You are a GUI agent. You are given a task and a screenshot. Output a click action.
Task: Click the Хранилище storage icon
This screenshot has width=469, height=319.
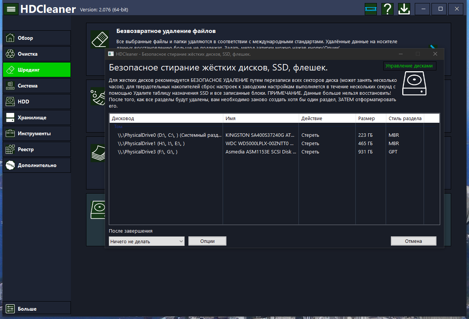pyautogui.click(x=10, y=117)
